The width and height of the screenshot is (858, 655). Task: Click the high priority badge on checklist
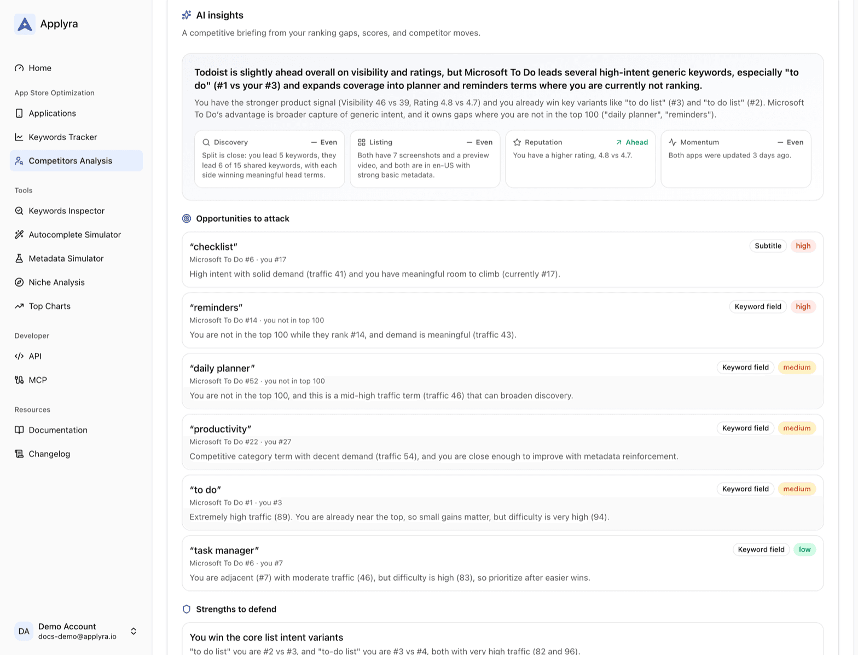[x=803, y=246]
